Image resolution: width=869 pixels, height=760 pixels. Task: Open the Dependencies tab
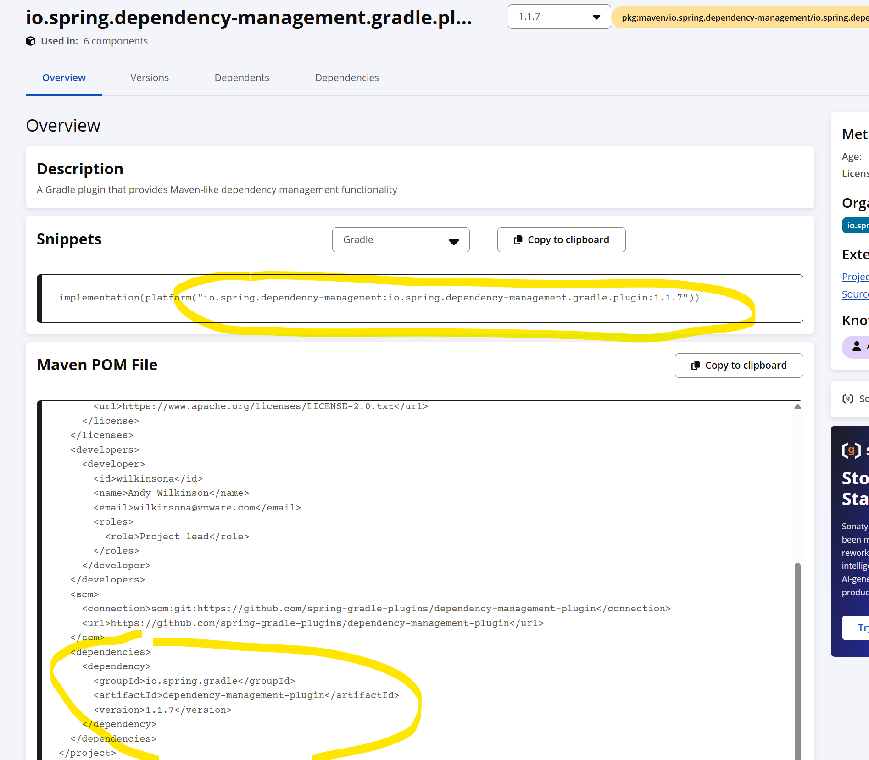(x=347, y=78)
